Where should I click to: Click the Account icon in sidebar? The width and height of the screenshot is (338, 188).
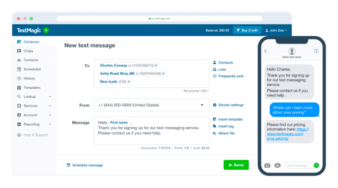point(19,115)
